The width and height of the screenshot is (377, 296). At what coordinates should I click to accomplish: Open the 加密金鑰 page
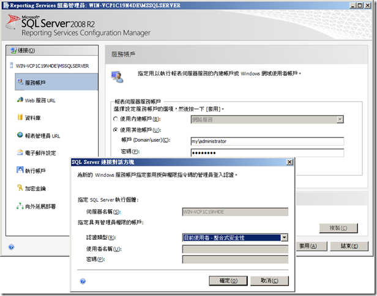tap(35, 188)
